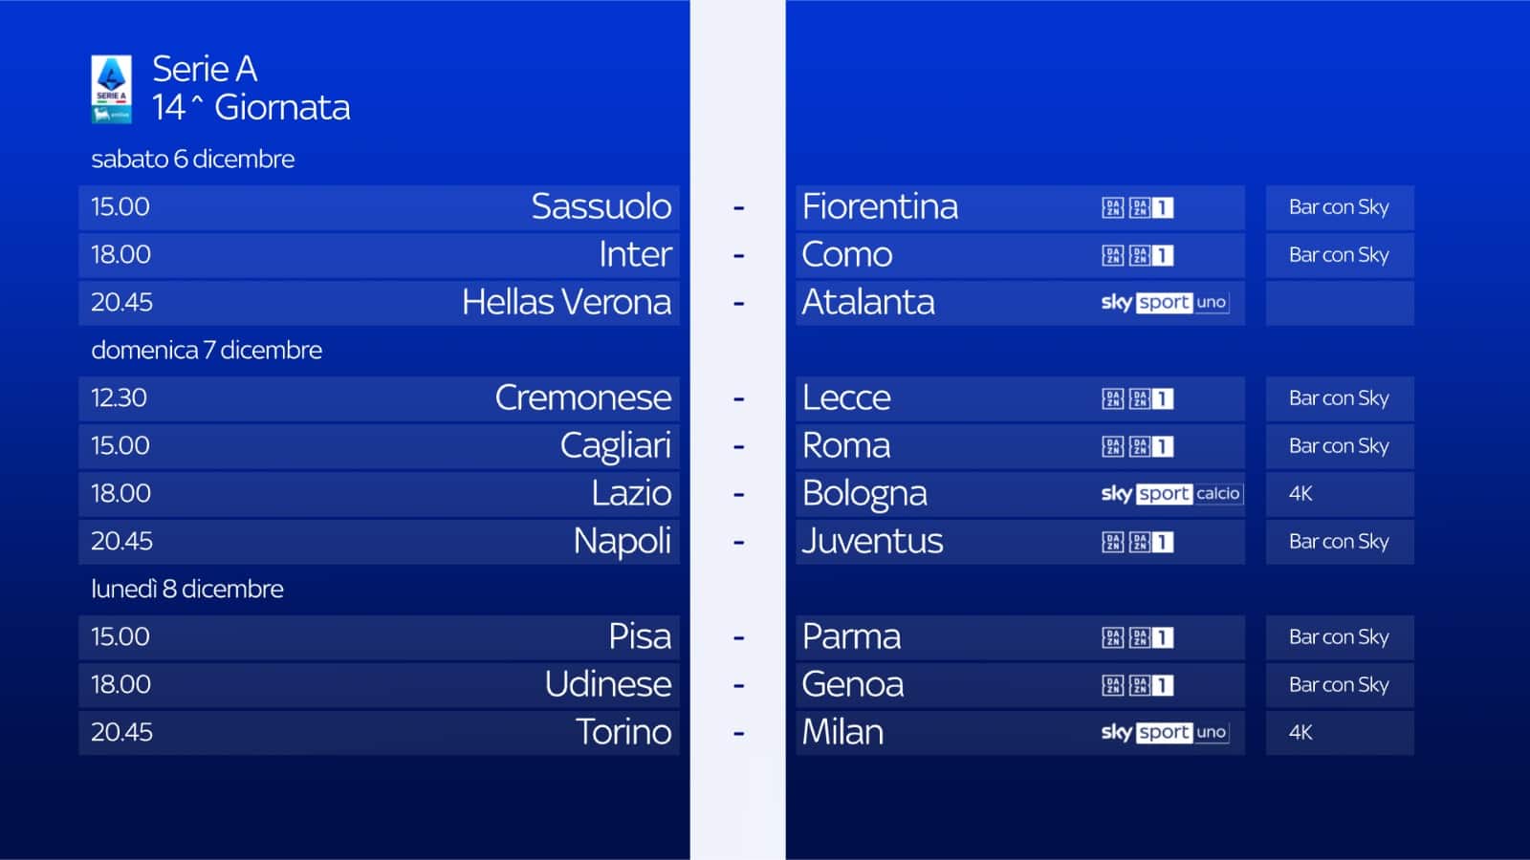The height and width of the screenshot is (860, 1530).
Task: Click the domenica 7 dicembre date header
Action: [207, 351]
